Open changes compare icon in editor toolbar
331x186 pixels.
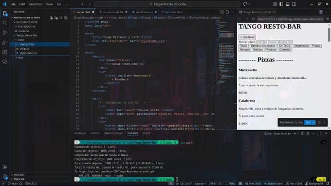[x=222, y=12]
